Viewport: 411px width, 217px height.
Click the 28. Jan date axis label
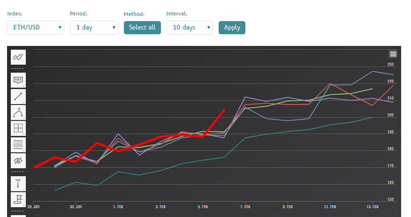(x=34, y=207)
